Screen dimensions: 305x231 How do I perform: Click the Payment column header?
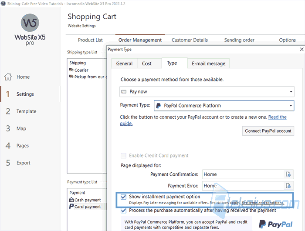pyautogui.click(x=77, y=193)
